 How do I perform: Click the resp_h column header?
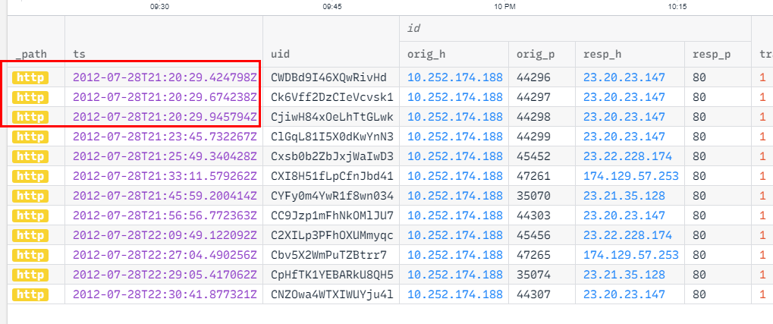click(602, 54)
